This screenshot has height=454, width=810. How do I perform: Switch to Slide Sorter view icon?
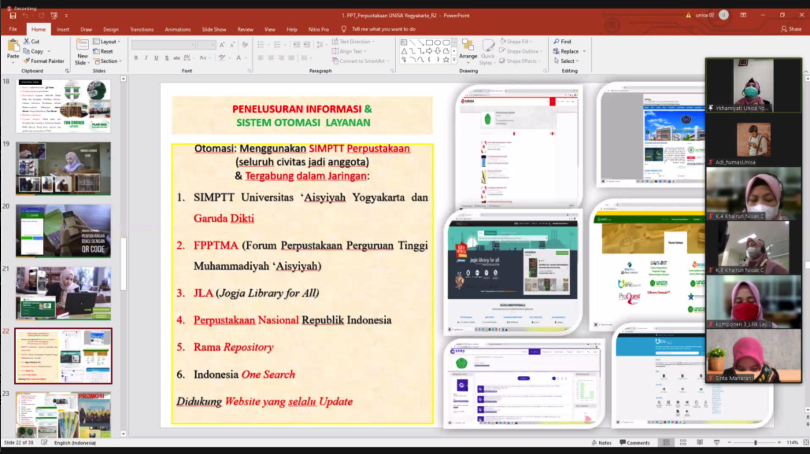point(683,443)
